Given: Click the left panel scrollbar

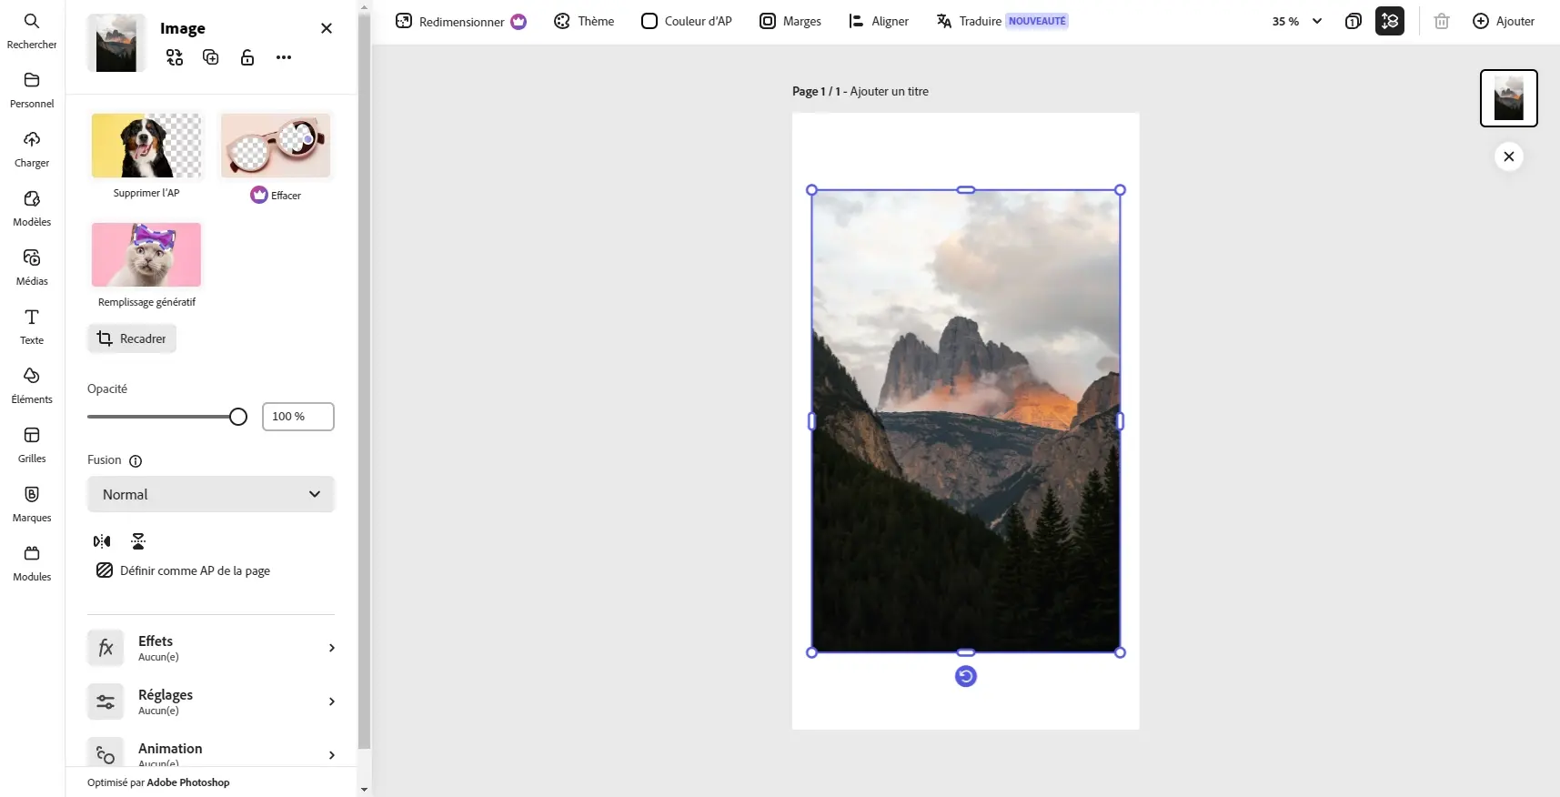Looking at the screenshot, I should [364, 382].
